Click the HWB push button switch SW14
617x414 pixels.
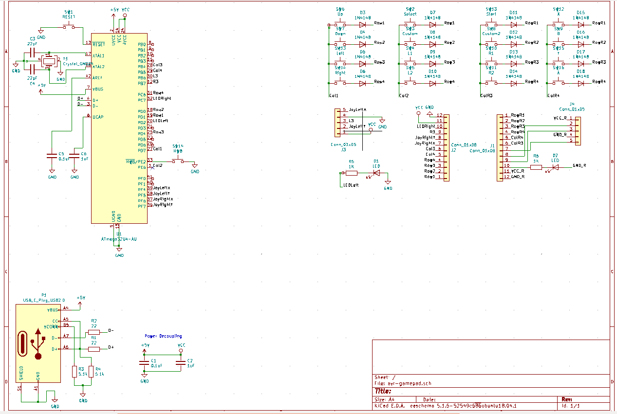(x=178, y=161)
